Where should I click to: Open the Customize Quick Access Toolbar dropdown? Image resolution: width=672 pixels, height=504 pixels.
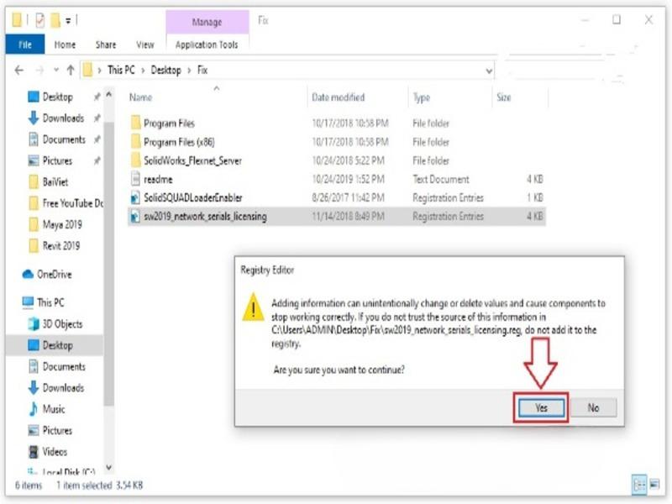point(68,20)
